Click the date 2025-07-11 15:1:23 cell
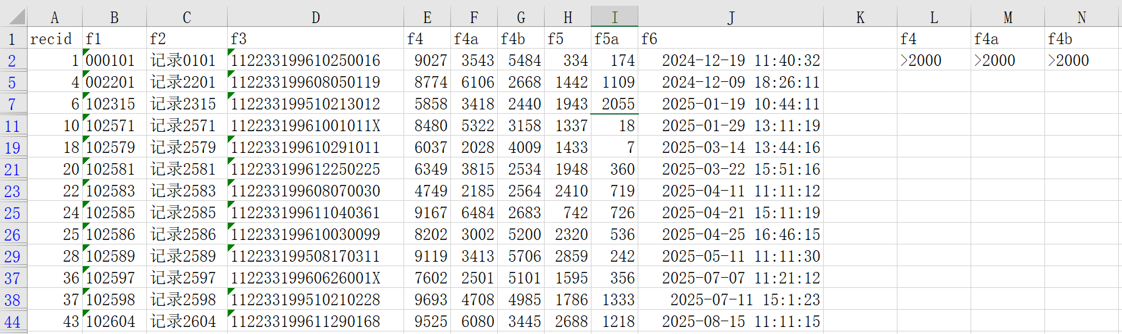Viewport: 1122px width, 334px height. tap(730, 300)
